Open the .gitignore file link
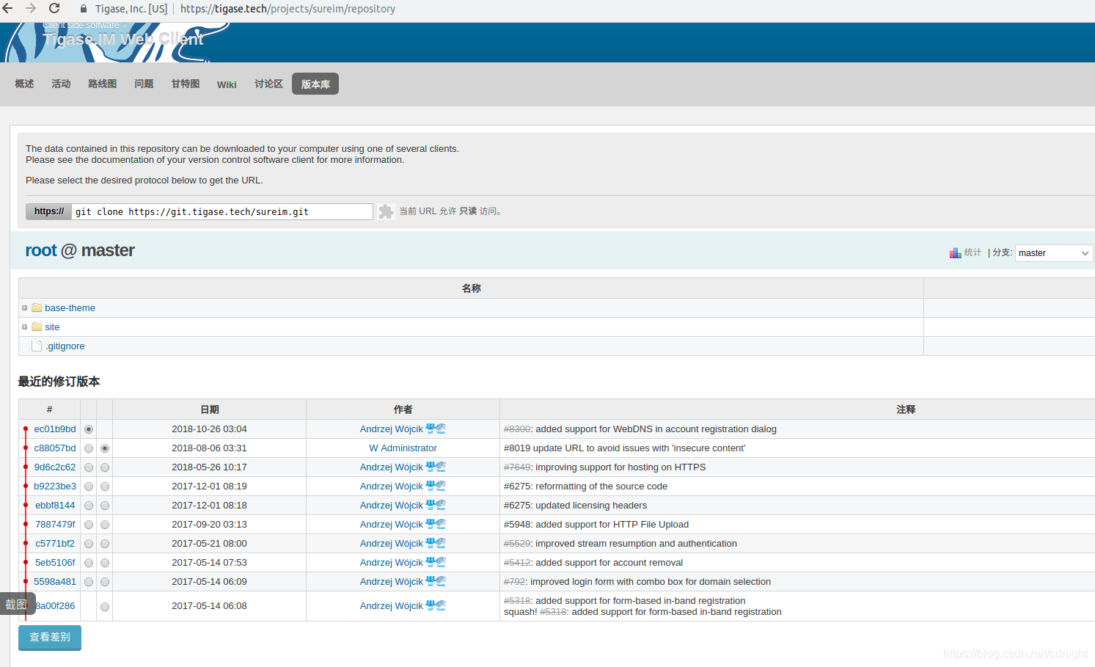This screenshot has width=1095, height=667. click(x=65, y=346)
